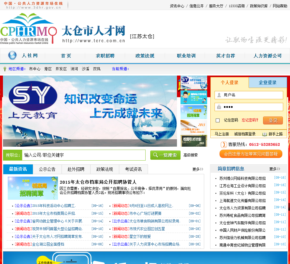Open 太仓市人力资源有限公司招聘 listing
Image resolution: width=290 pixels, height=264 pixels.
click(242, 208)
